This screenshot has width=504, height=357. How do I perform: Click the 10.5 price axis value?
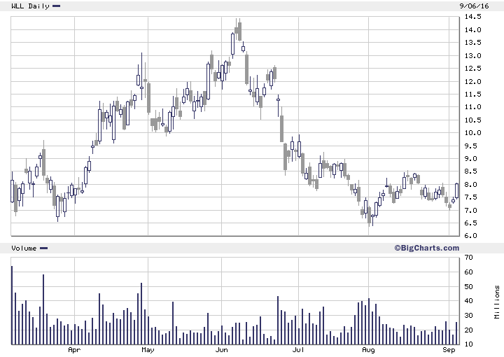(x=472, y=120)
